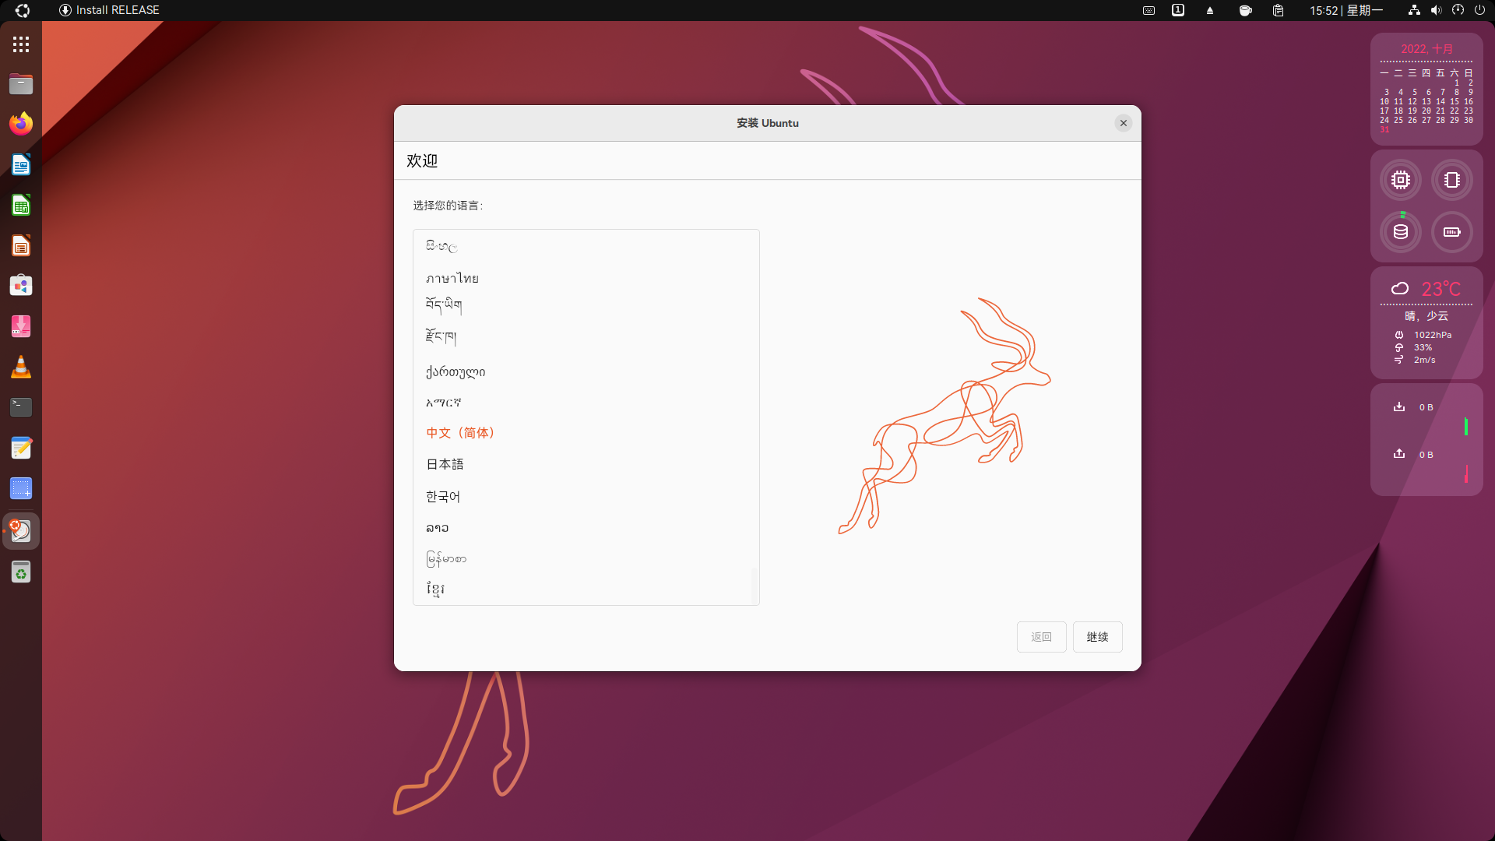Open the Show Applications grid in the dock
Image resolution: width=1495 pixels, height=841 pixels.
[x=21, y=44]
